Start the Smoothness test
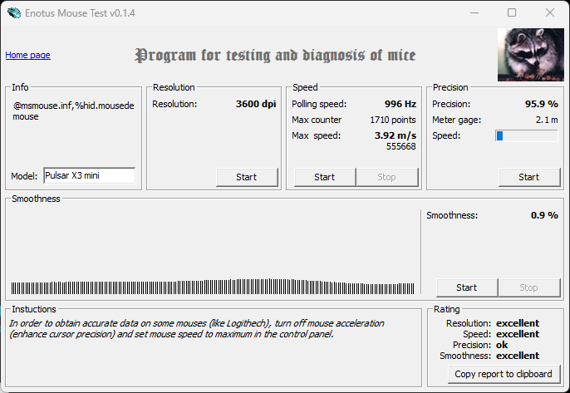Screen dimensions: 570x393 coord(467,287)
